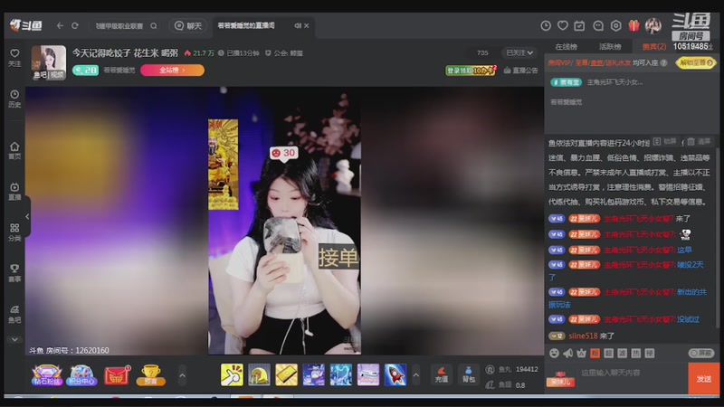Open the user avatar in the header
Image resolution: width=724 pixels, height=407 pixels.
(x=653, y=26)
